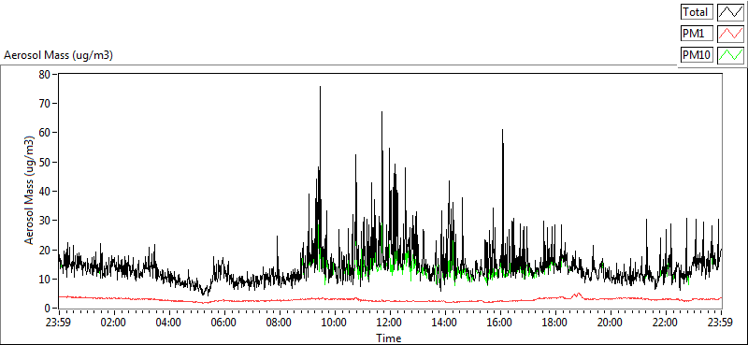Click the 14:00 time axis label
Viewport: 748px width, 345px height.
click(x=445, y=323)
